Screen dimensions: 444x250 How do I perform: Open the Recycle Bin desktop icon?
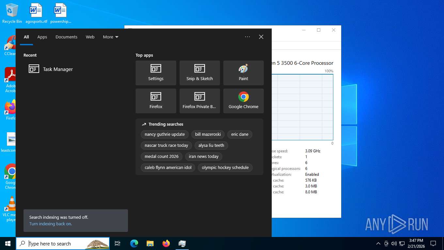(x=12, y=14)
